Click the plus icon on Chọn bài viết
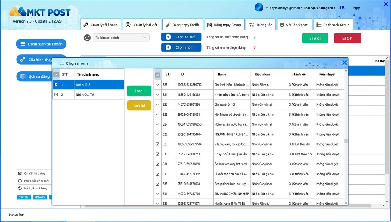The height and width of the screenshot is (222, 391). pos(168,37)
